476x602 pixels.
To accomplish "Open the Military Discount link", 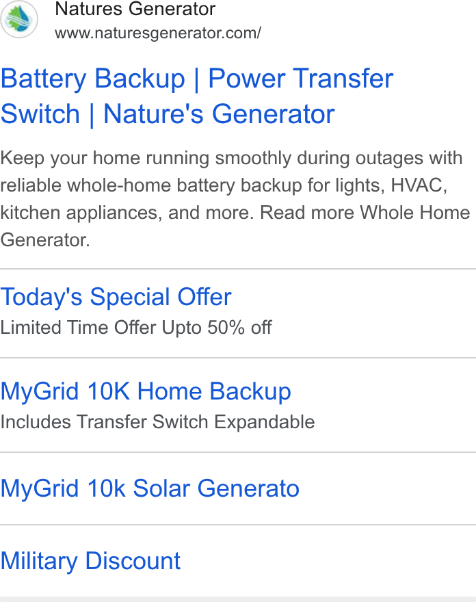I will click(x=90, y=561).
